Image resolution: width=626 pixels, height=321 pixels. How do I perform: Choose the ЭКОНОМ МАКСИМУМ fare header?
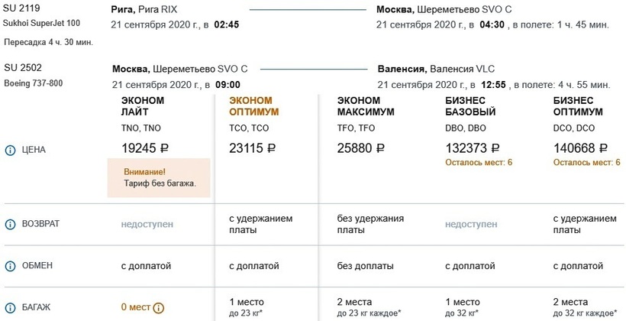pyautogui.click(x=366, y=105)
